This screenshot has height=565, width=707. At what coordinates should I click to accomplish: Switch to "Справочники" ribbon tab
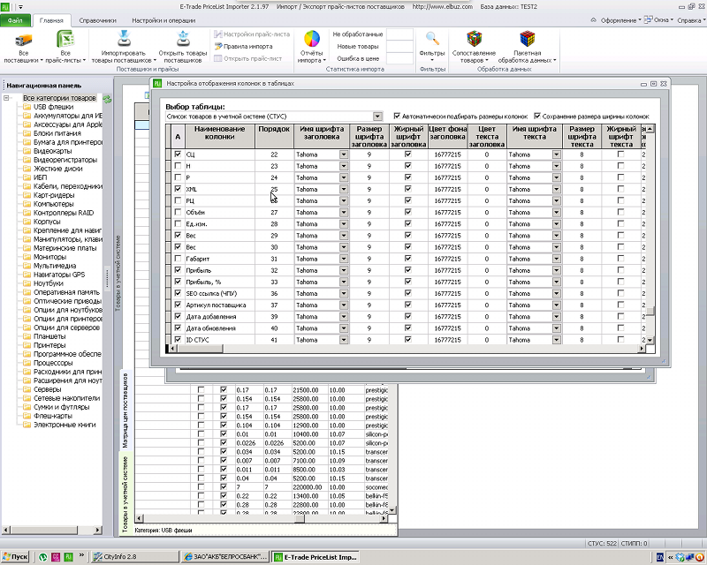97,20
